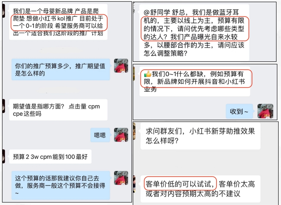Viewport: 281px width, 205px height.
Task: Click the red-outlined '客单价低的可以试试' text
Action: 180,184
